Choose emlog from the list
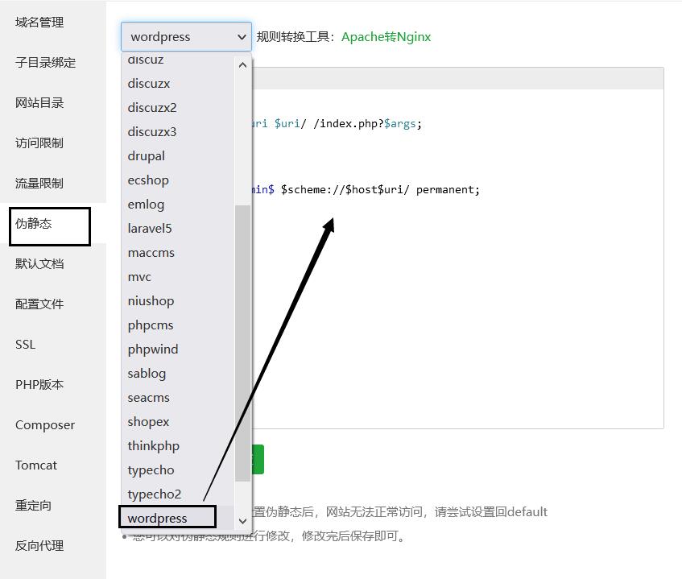Screen dimensions: 682x579 (x=178, y=204)
